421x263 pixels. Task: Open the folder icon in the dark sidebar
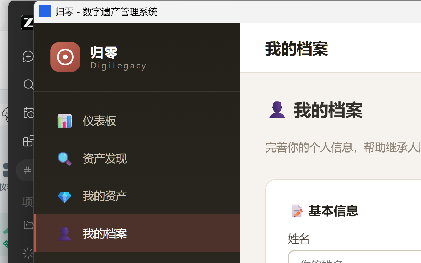tap(28, 225)
